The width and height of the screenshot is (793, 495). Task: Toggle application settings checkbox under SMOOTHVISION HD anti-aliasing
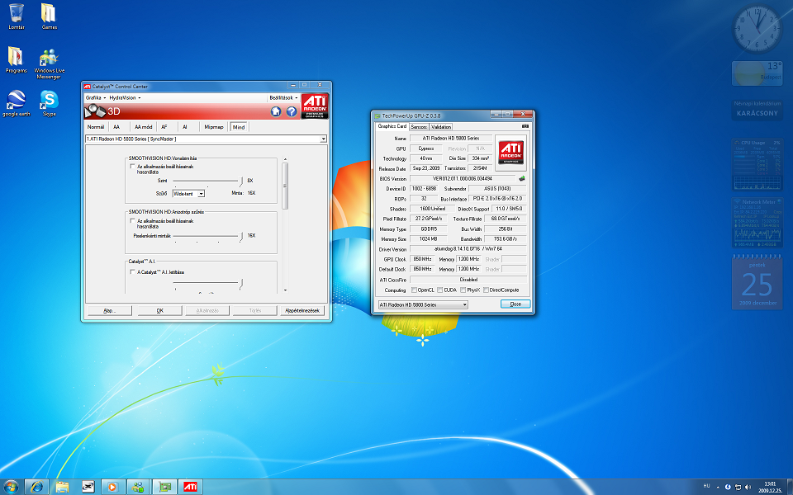click(x=132, y=166)
